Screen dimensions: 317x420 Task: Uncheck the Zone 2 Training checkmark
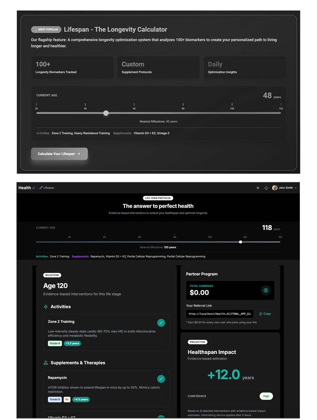pos(161,323)
